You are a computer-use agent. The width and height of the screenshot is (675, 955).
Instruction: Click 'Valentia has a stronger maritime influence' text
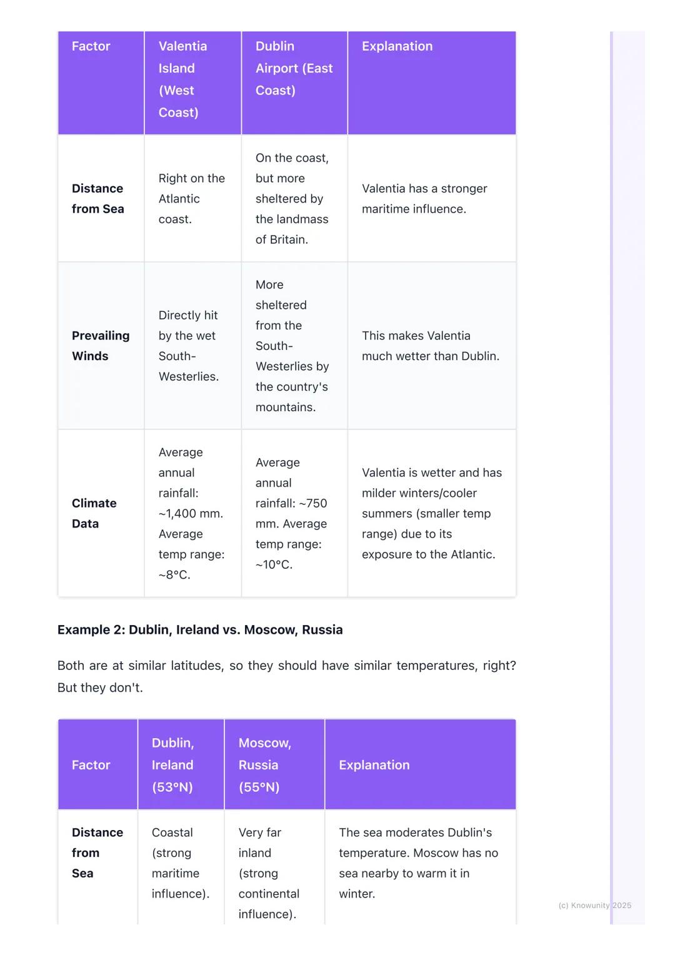tap(424, 199)
